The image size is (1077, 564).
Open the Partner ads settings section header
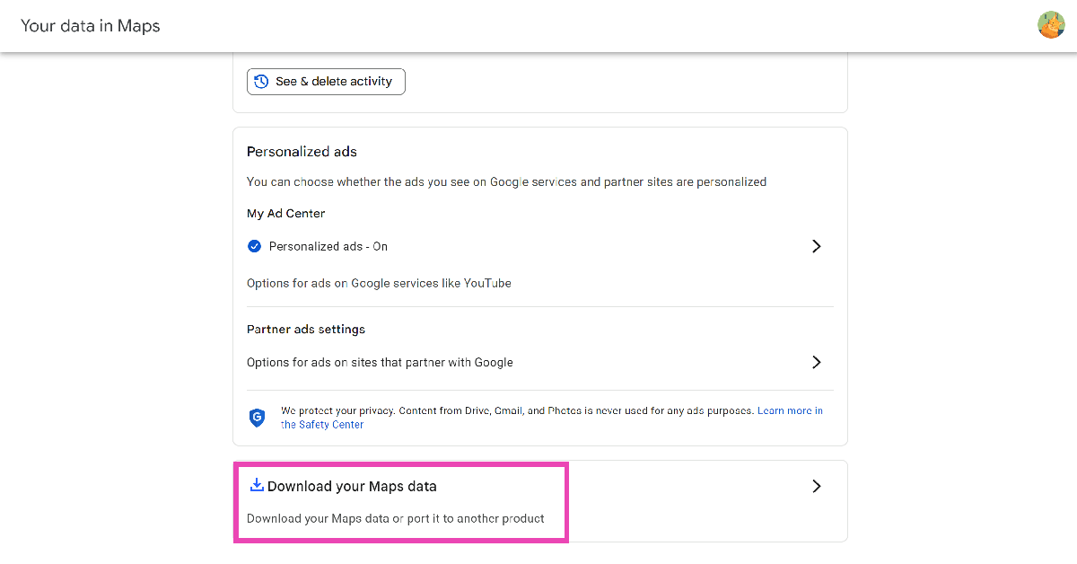(x=305, y=329)
